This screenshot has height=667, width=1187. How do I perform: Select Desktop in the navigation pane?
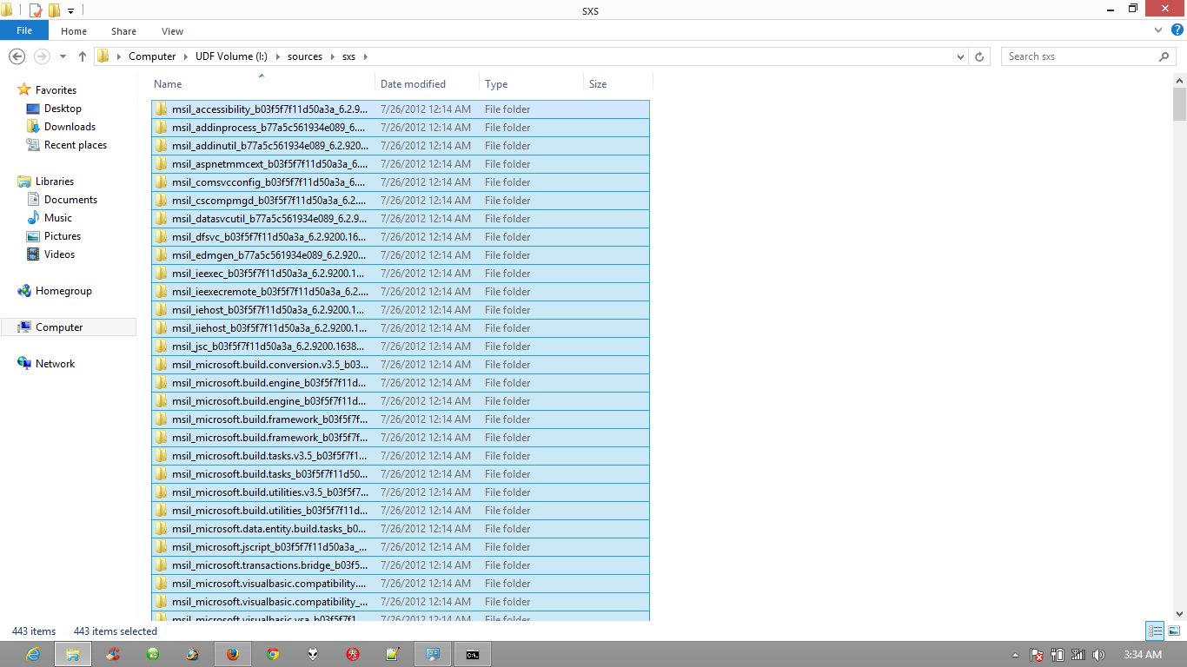pyautogui.click(x=63, y=109)
